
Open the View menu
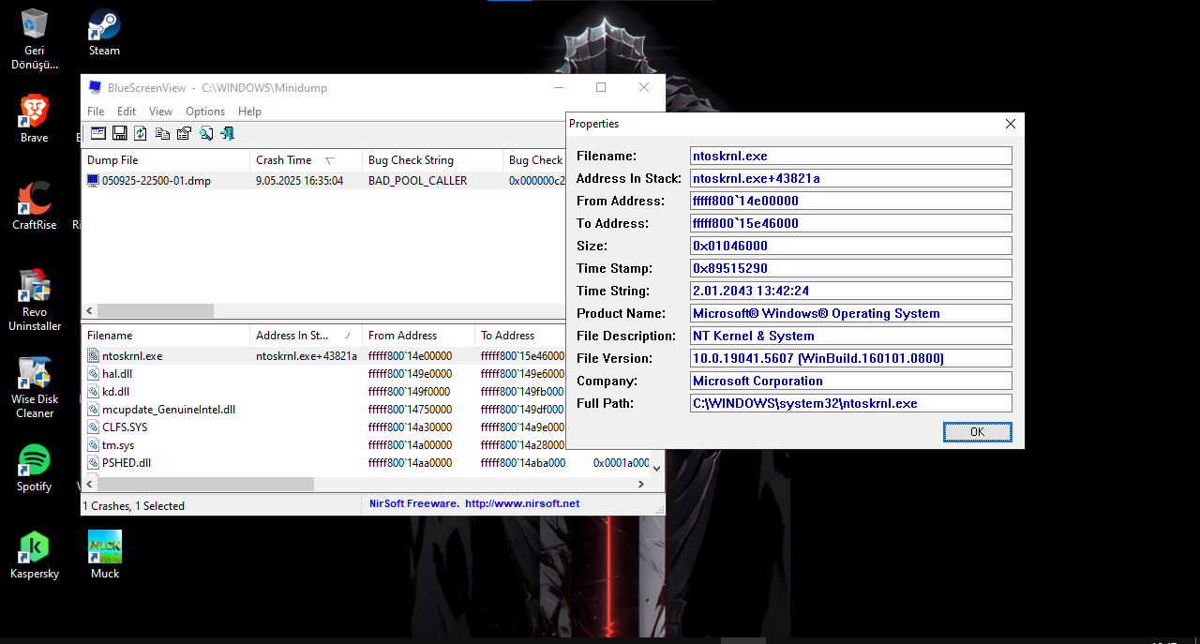click(161, 112)
